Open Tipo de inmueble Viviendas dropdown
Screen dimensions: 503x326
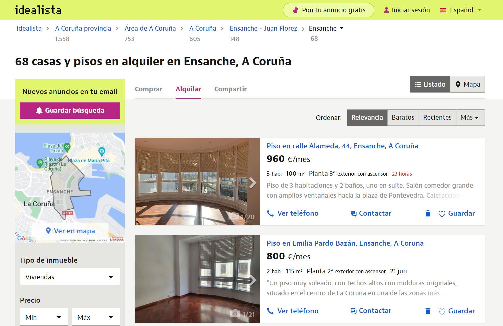point(70,277)
